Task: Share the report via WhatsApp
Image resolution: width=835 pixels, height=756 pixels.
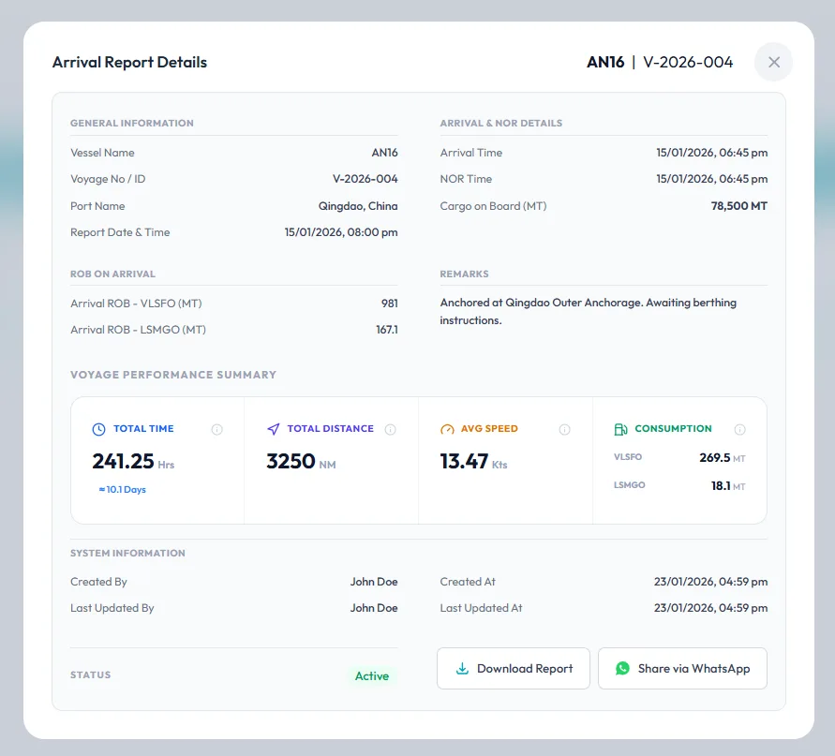Action: 682,669
